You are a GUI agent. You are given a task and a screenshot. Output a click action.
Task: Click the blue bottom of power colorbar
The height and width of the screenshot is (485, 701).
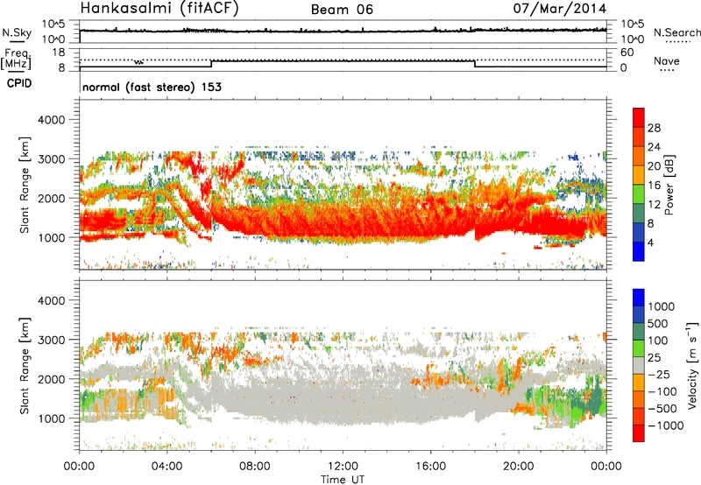pos(639,251)
